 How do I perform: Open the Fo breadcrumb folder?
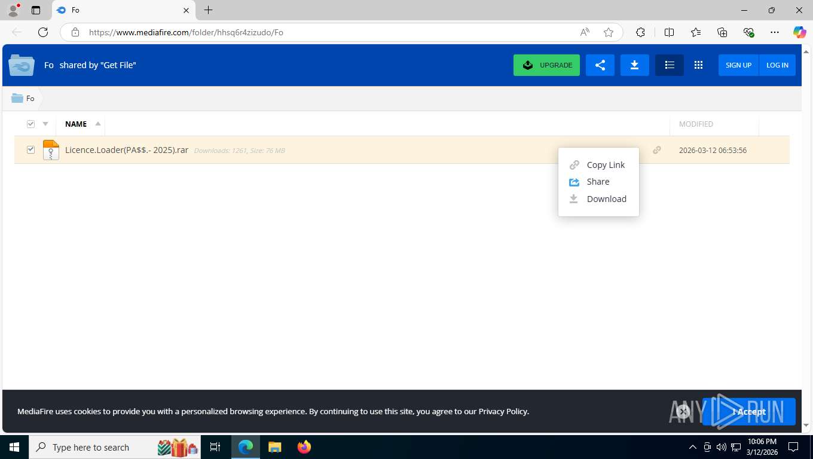[x=23, y=99]
